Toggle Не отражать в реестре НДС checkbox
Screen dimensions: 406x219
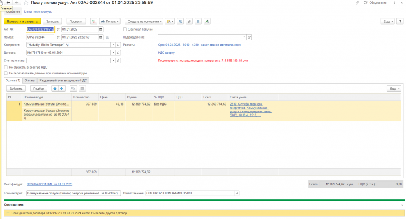click(x=6, y=67)
